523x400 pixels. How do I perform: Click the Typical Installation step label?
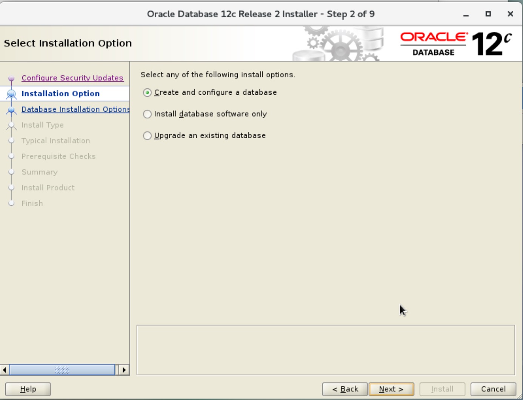[x=55, y=141]
